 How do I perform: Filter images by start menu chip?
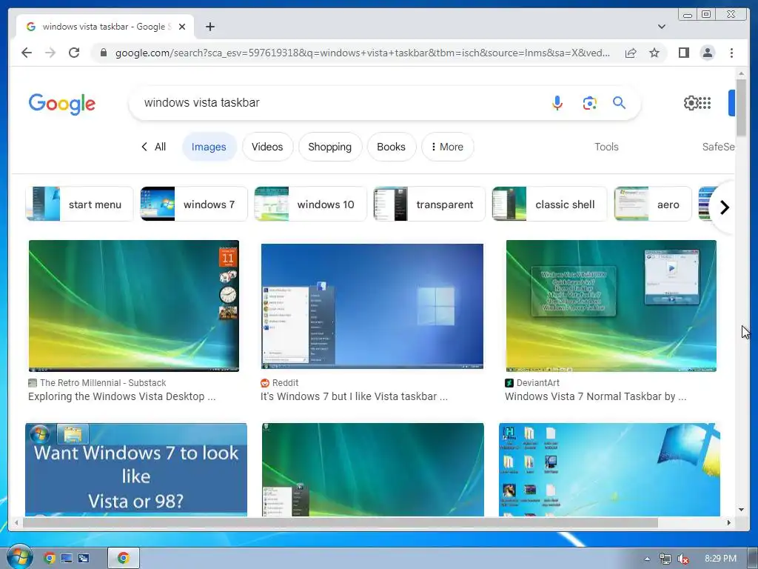79,204
